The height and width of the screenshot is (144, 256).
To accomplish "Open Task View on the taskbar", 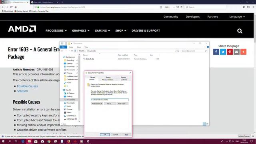I will click(x=16, y=141).
